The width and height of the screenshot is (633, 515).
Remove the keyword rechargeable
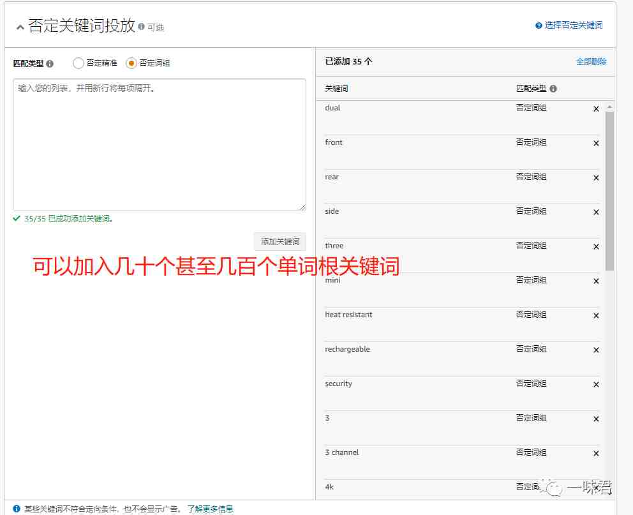[x=596, y=350]
